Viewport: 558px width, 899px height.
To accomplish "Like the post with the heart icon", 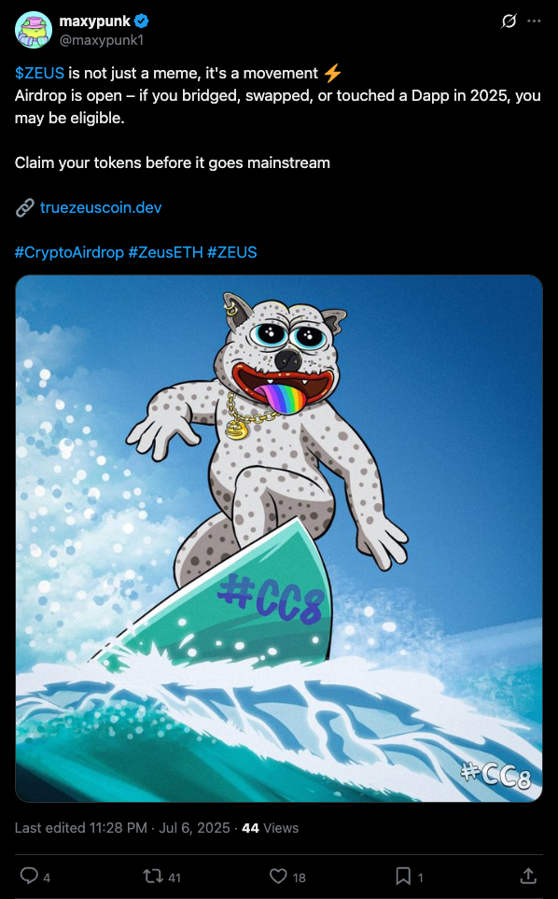I will (x=278, y=876).
